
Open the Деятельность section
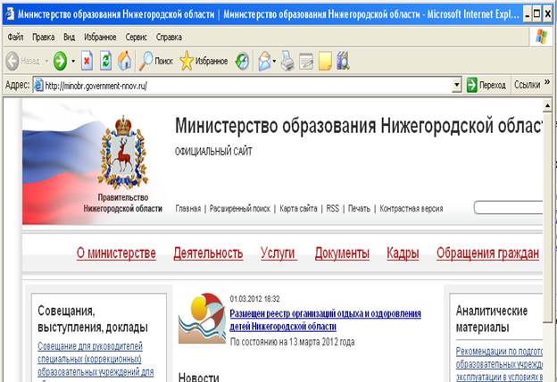(x=208, y=253)
